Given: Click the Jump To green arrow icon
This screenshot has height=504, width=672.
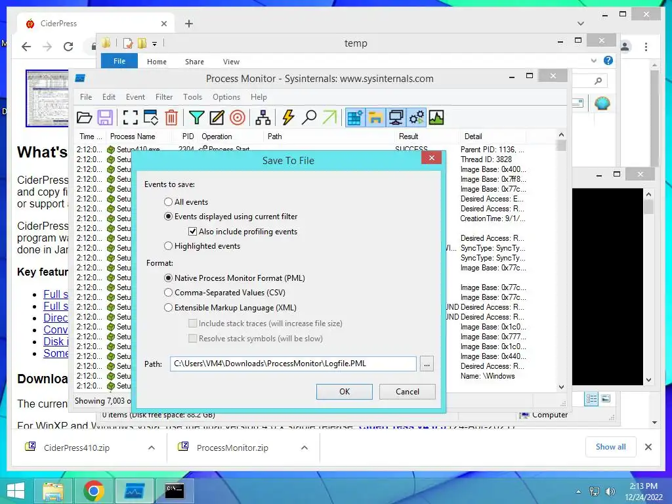Looking at the screenshot, I should coord(329,117).
